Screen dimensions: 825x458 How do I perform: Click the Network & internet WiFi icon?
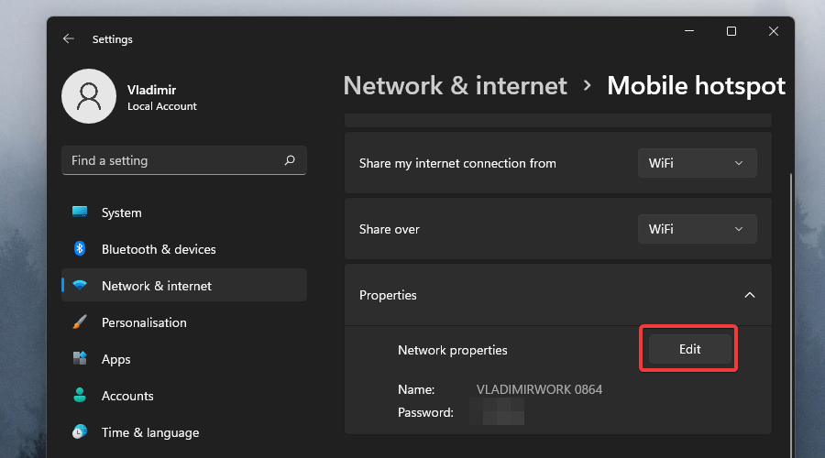(x=80, y=286)
